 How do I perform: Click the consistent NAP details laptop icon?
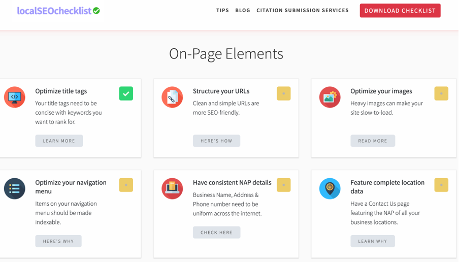point(172,188)
